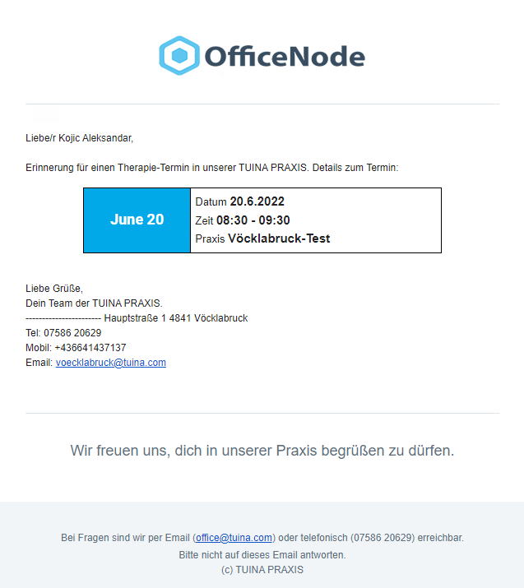Screen dimensions: 524x588
Task: Click the Email: label before voecklabruck address
Action: (39, 363)
